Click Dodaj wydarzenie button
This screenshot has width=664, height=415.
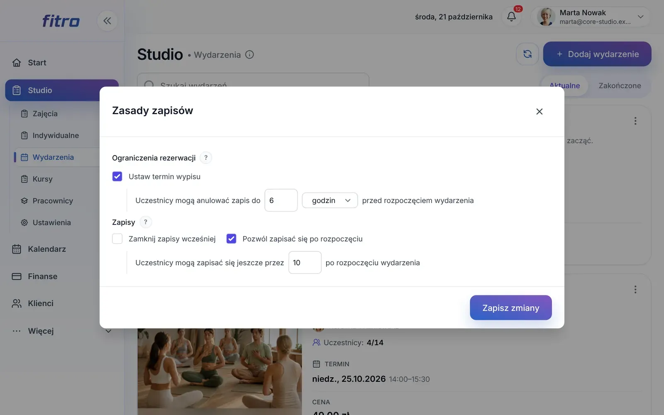tap(597, 54)
